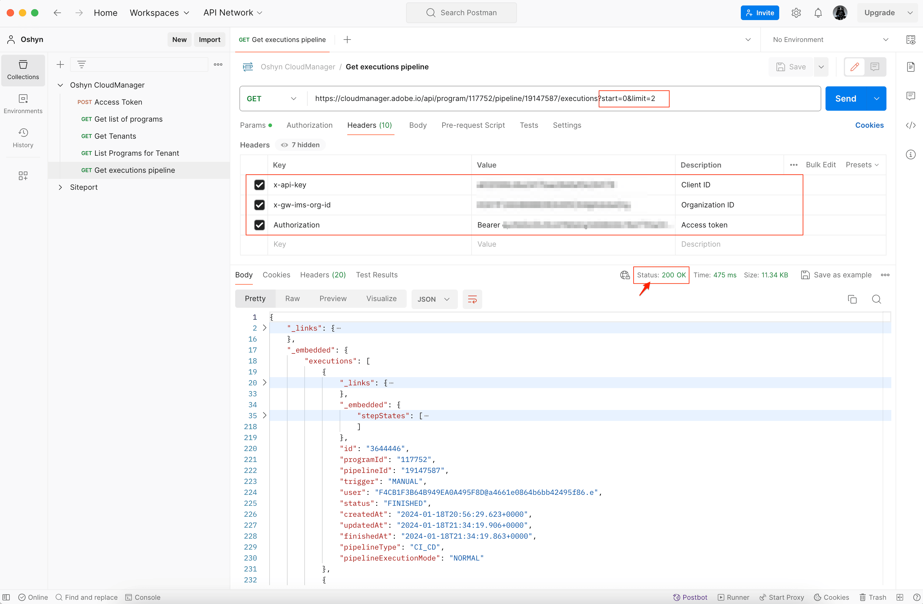Viewport: 923px width, 604px height.
Task: Open Postbot from the status bar
Action: click(690, 597)
